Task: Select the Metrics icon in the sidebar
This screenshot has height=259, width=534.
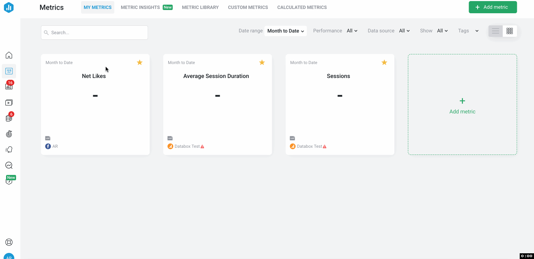Action: [9, 71]
